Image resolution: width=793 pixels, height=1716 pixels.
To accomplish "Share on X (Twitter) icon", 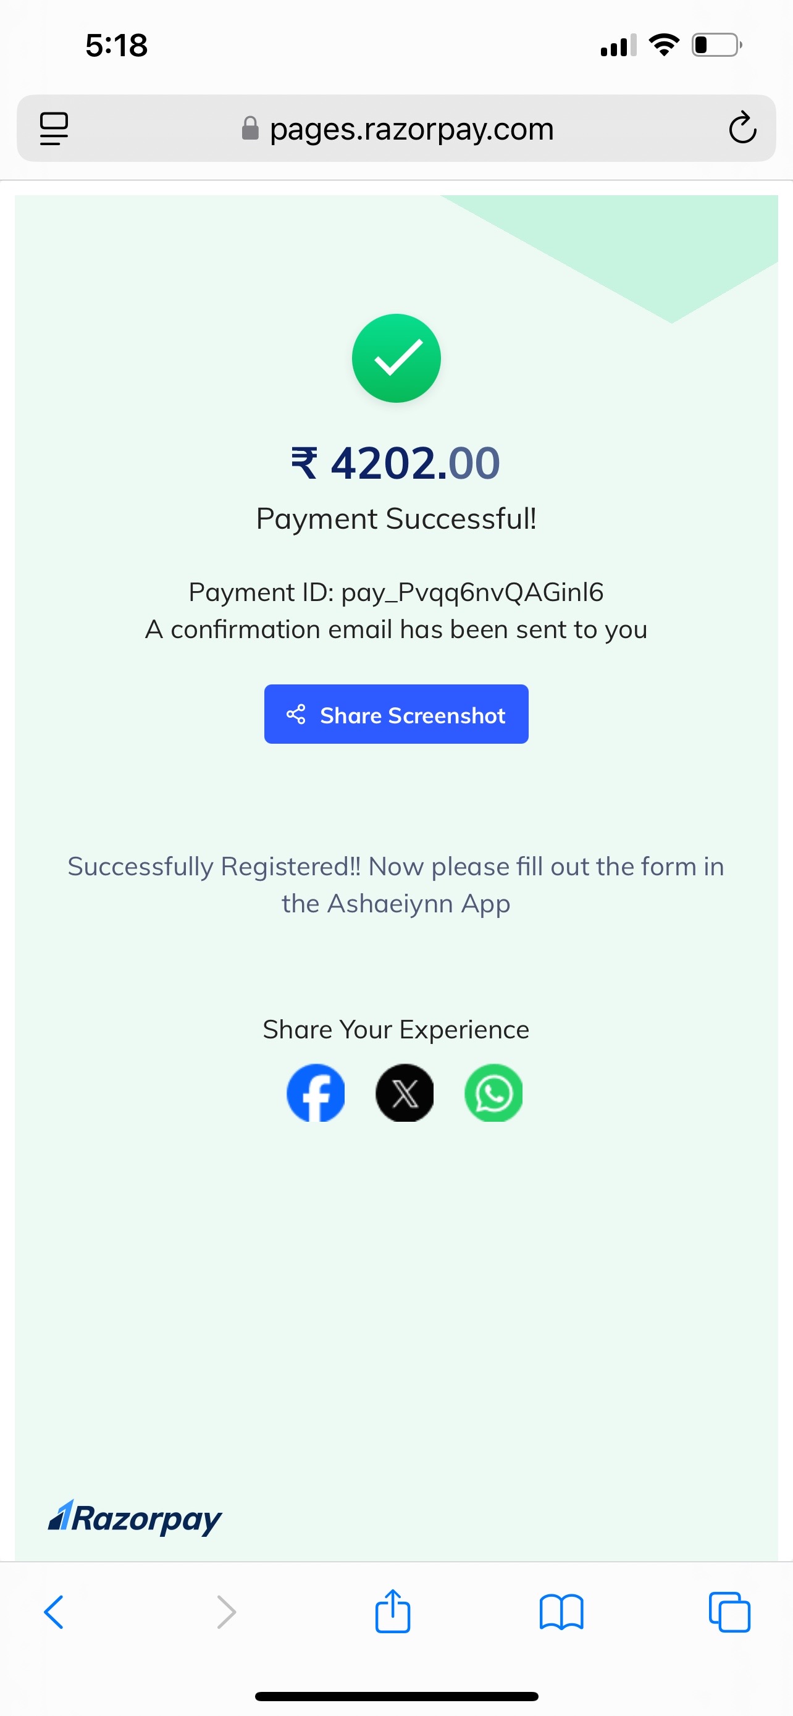I will click(x=405, y=1093).
